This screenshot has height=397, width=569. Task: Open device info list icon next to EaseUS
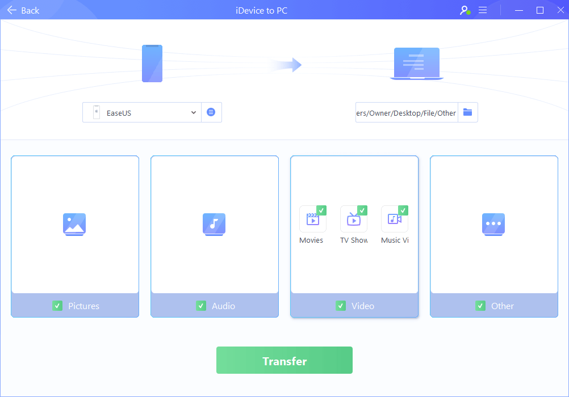pyautogui.click(x=211, y=112)
